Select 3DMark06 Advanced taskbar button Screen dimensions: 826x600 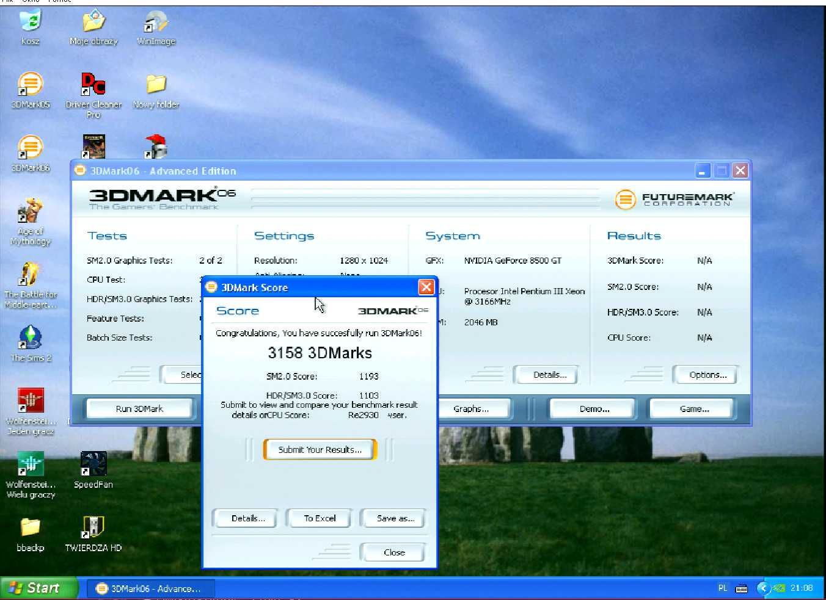tap(150, 588)
